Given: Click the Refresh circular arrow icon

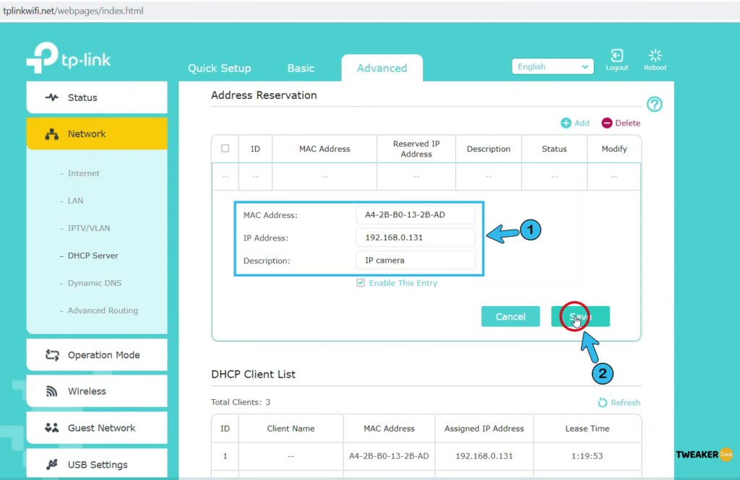Looking at the screenshot, I should (602, 402).
